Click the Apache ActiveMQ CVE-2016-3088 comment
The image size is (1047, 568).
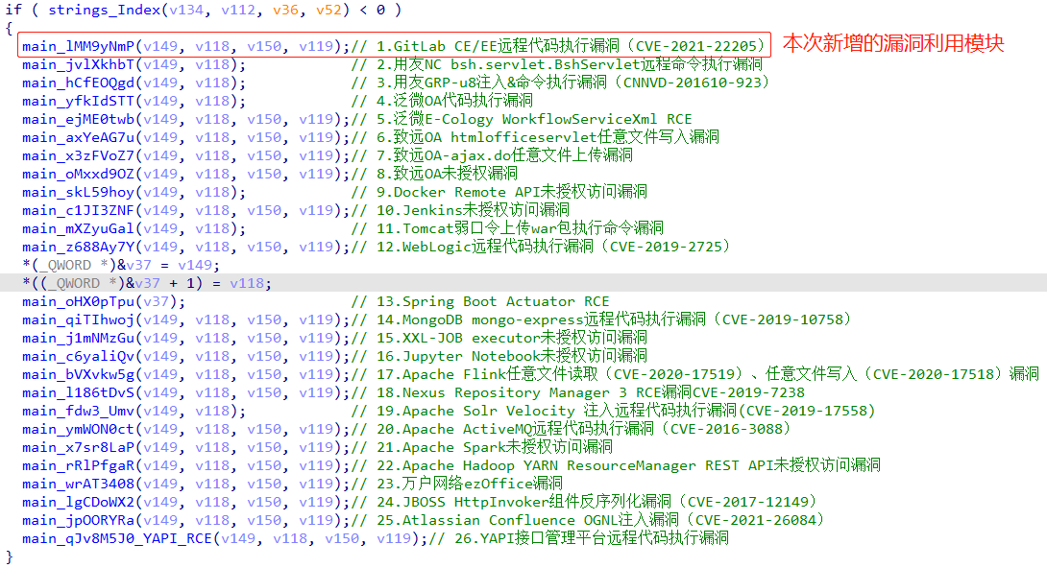point(572,429)
